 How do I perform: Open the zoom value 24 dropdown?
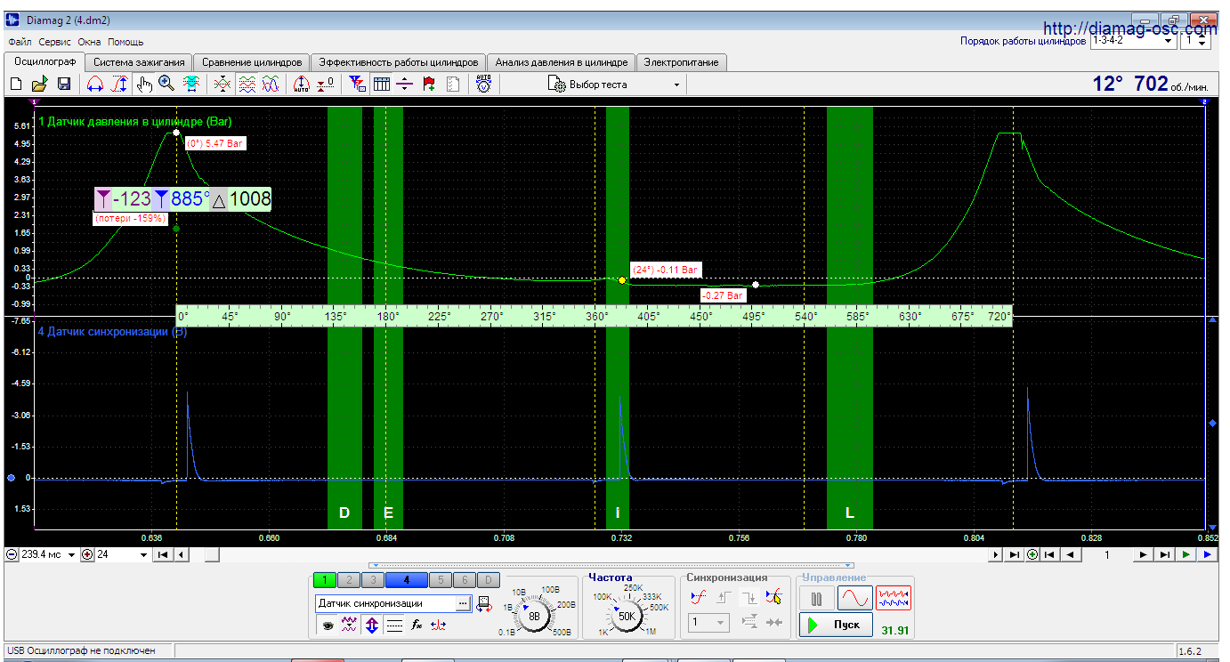pyautogui.click(x=144, y=554)
